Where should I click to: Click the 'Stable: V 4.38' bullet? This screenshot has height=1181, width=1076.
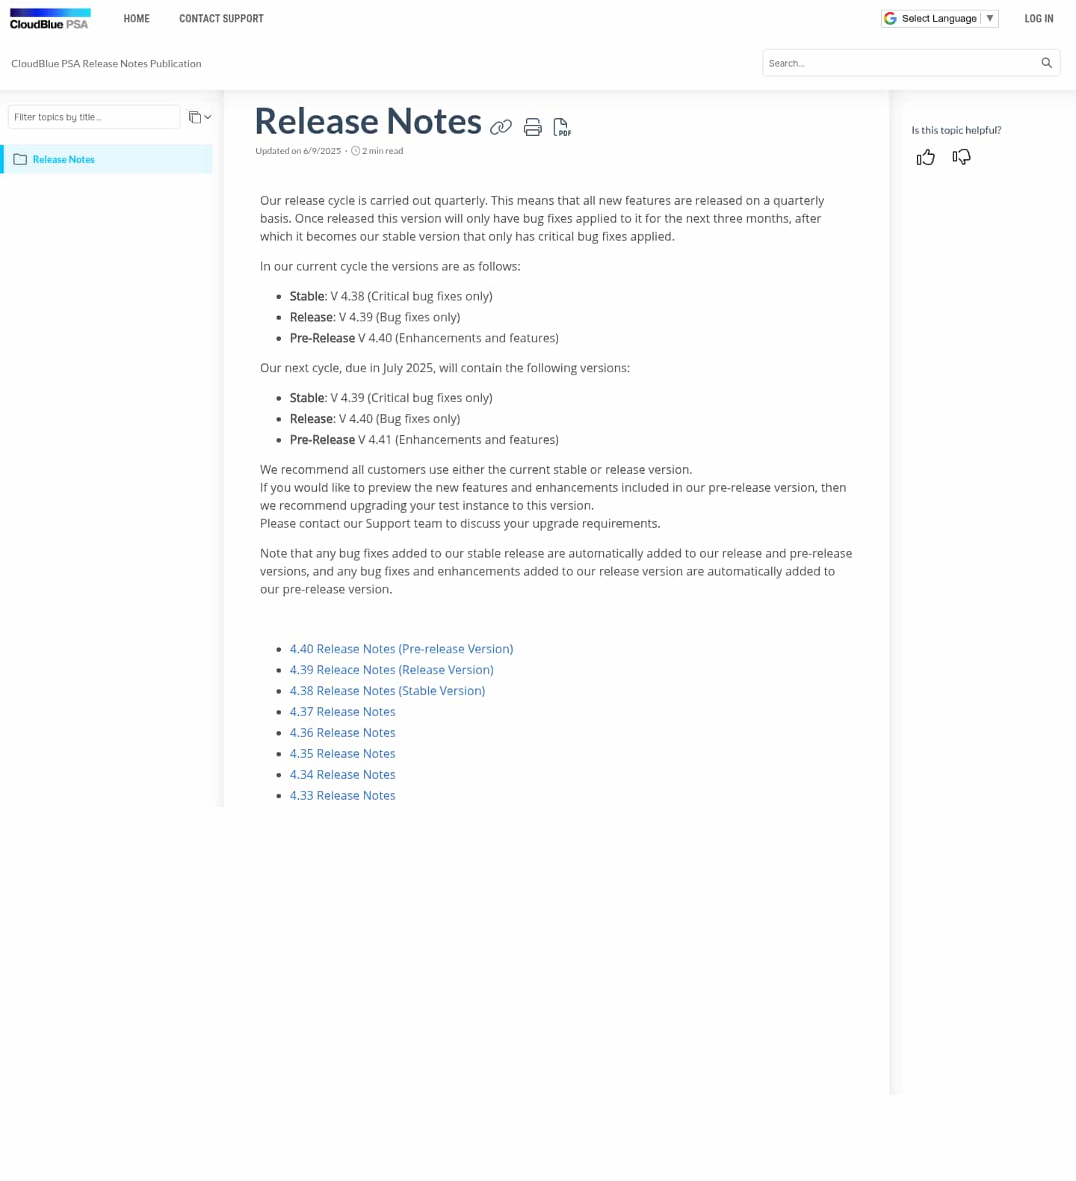pos(391,296)
